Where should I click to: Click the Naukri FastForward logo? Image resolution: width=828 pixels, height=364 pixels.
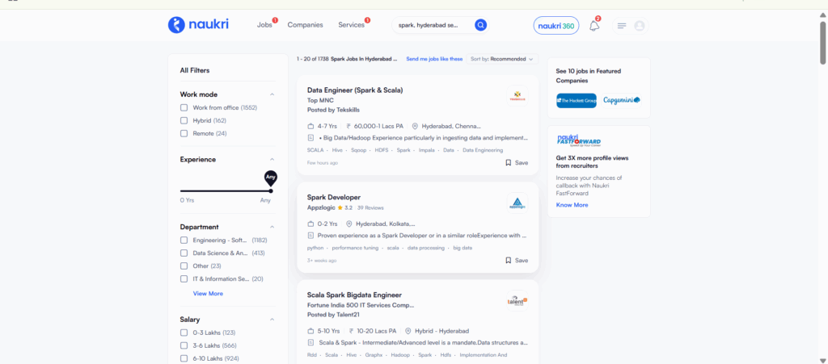tap(579, 140)
